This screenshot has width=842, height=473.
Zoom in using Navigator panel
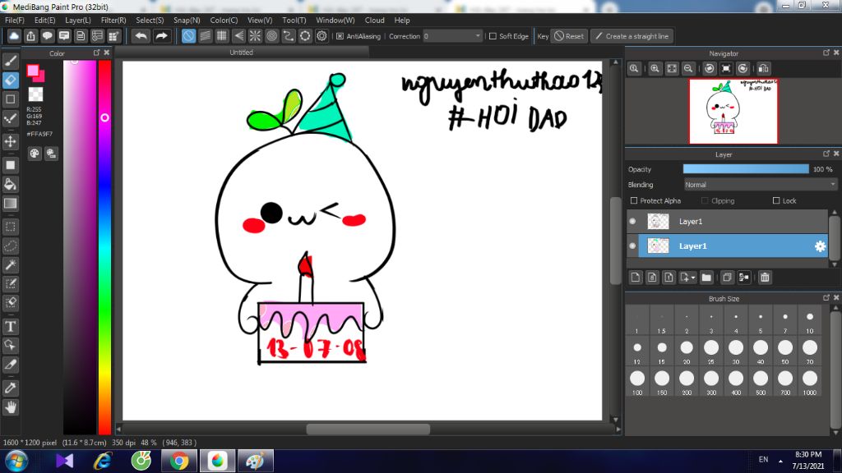pos(655,69)
